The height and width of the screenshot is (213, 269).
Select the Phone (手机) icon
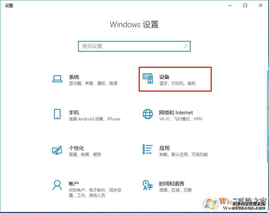57,114
